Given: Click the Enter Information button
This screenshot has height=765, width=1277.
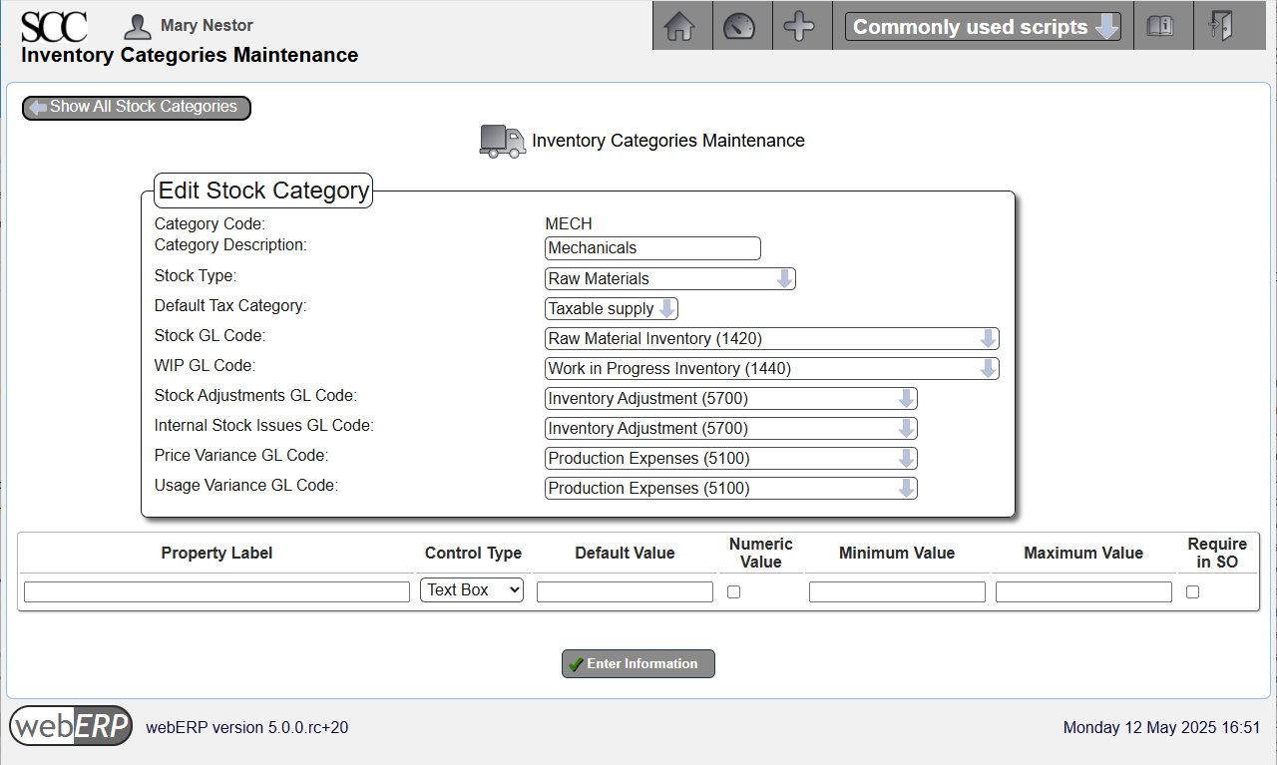Looking at the screenshot, I should point(638,663).
